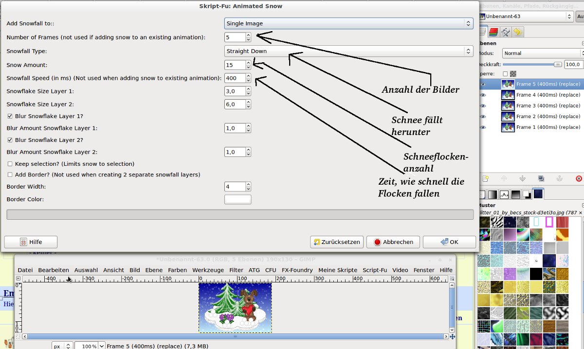This screenshot has width=584, height=349.
Task: Click the horizontal scrollbar of the image window
Action: pyautogui.click(x=236, y=336)
